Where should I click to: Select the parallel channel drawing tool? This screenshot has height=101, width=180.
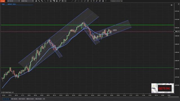(75, 1)
